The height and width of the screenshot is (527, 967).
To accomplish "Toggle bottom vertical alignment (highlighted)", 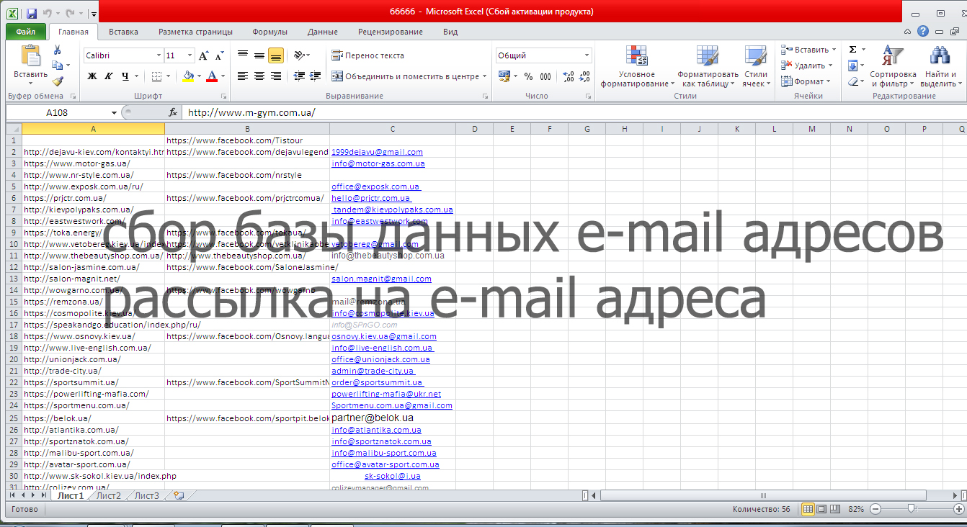I will coord(276,55).
